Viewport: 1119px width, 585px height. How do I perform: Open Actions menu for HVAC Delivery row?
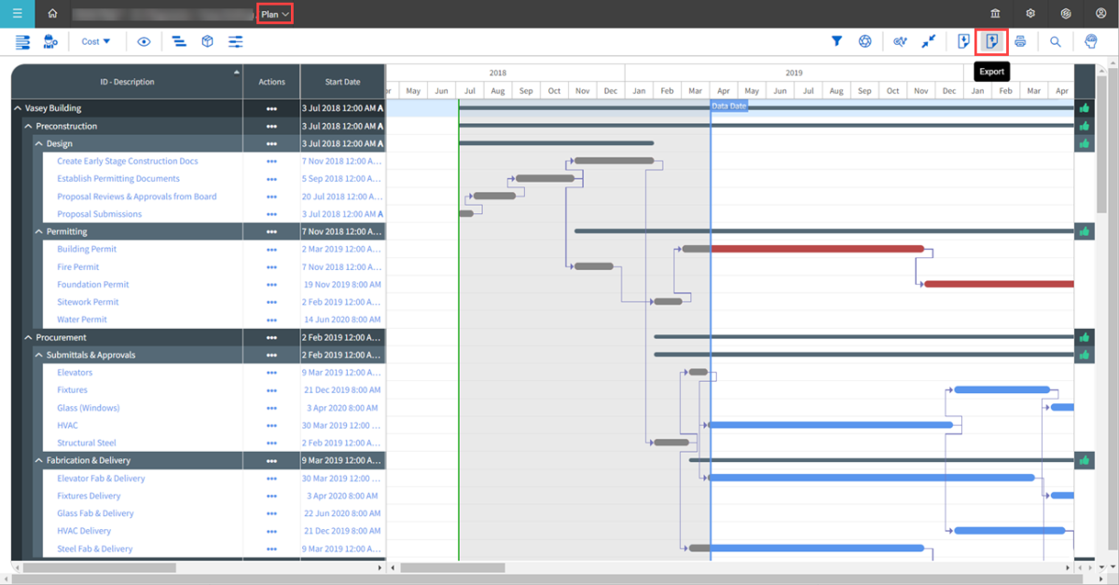271,531
